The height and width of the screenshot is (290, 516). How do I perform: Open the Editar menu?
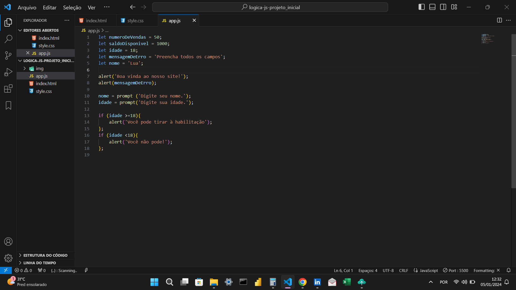(x=50, y=8)
